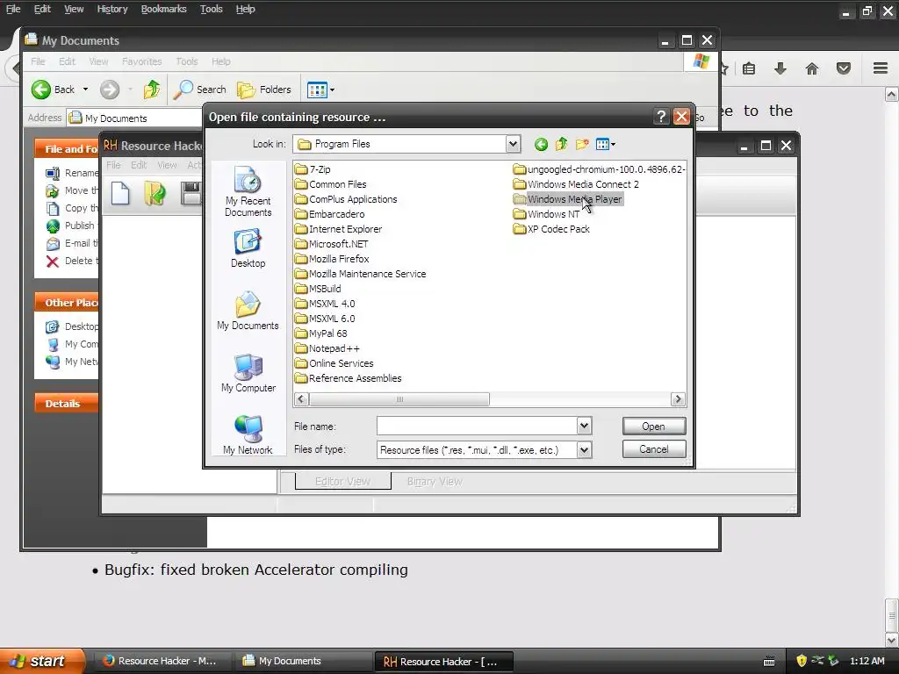The width and height of the screenshot is (899, 674).
Task: Toggle Folders pane in My Documents toolbar
Action: 264,90
